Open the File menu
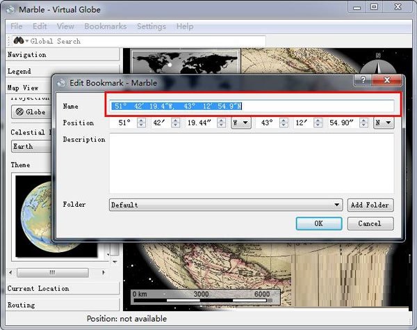417x330 pixels. [17, 26]
